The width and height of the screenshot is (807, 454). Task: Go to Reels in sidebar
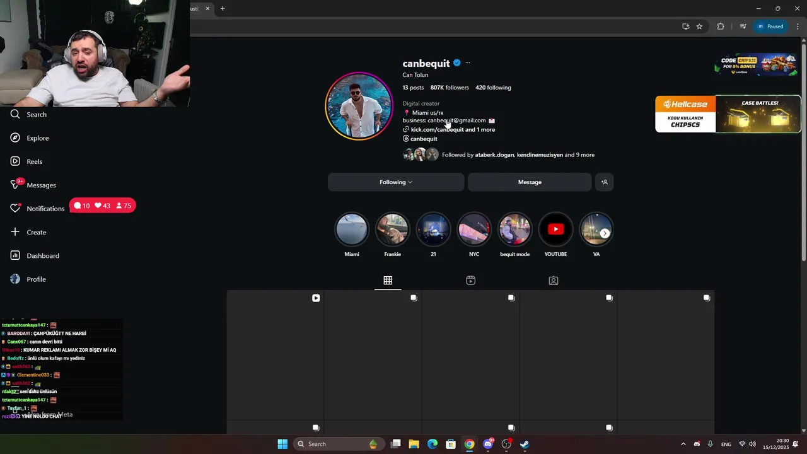(26, 161)
